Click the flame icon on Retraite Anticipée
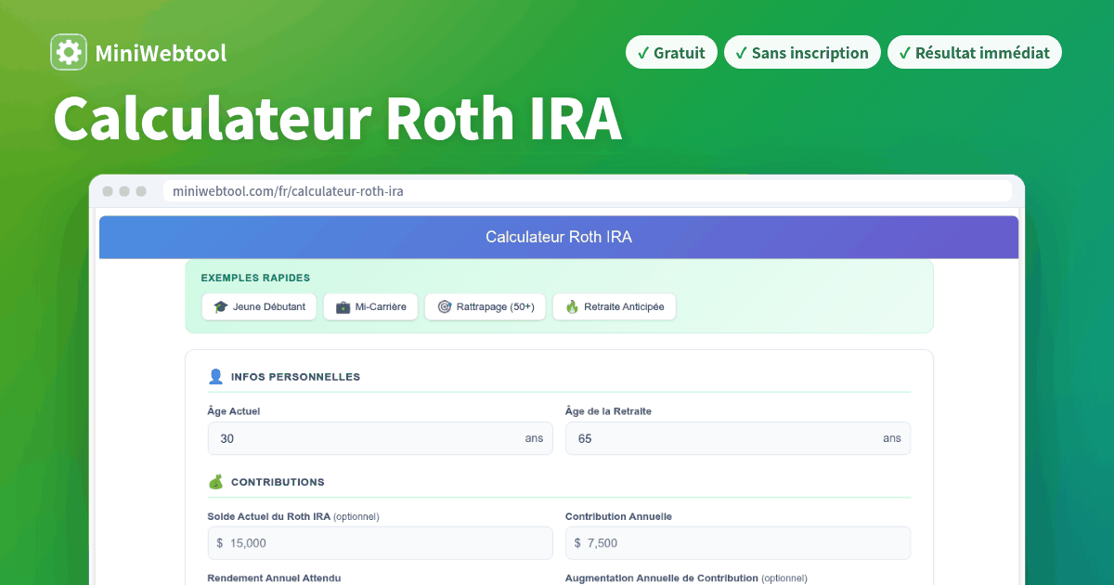Viewport: 1114px width, 585px height. pos(572,306)
